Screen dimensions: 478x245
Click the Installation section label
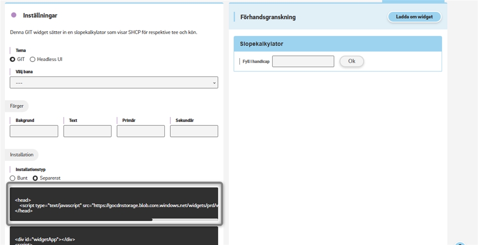click(x=21, y=155)
